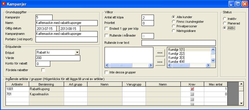Screen dimensions: 249x110
Task: Click the Krav column header
Action: [x=192, y=84]
